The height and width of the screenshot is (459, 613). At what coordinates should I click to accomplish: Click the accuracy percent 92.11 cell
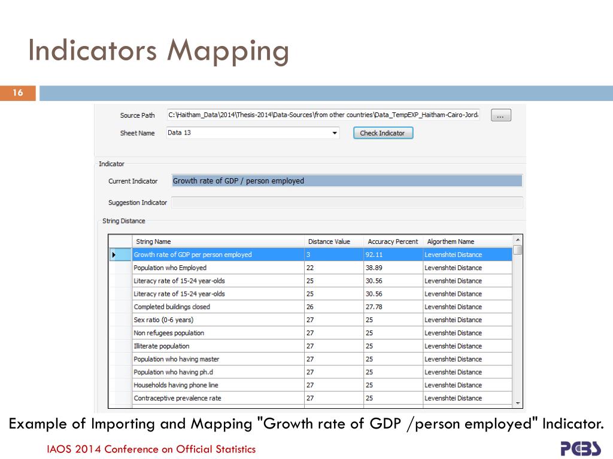(393, 255)
